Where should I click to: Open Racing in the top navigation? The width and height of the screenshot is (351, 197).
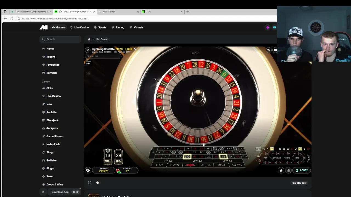point(118,27)
